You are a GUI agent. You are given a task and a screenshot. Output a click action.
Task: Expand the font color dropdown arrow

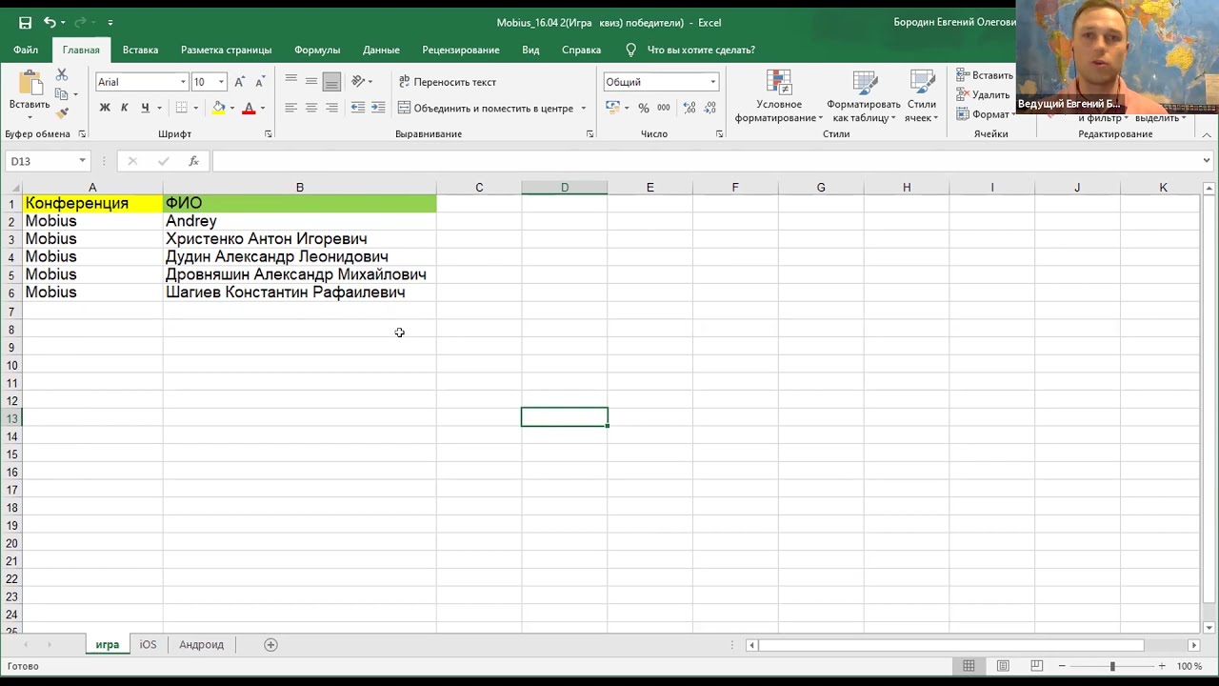point(263,109)
